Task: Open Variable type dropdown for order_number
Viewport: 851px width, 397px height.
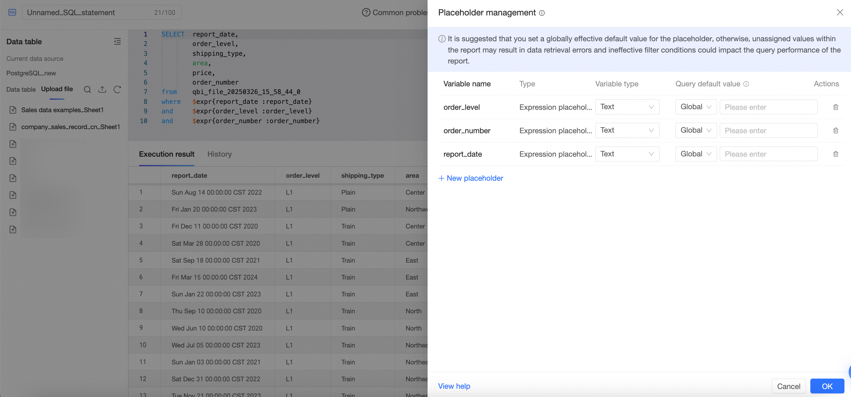Action: point(627,130)
